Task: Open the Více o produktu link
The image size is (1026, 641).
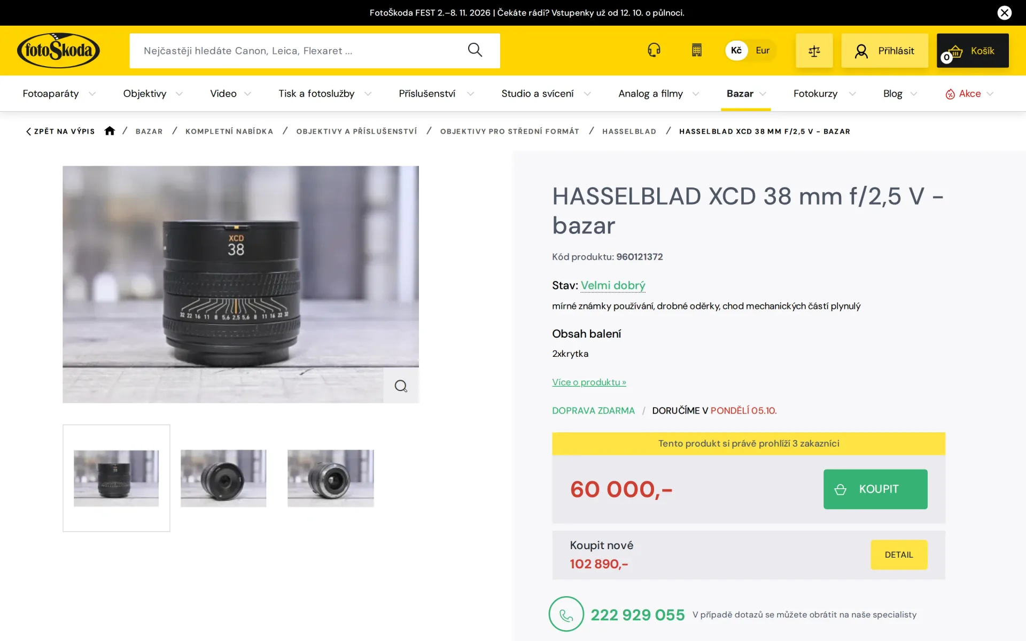Action: [589, 382]
